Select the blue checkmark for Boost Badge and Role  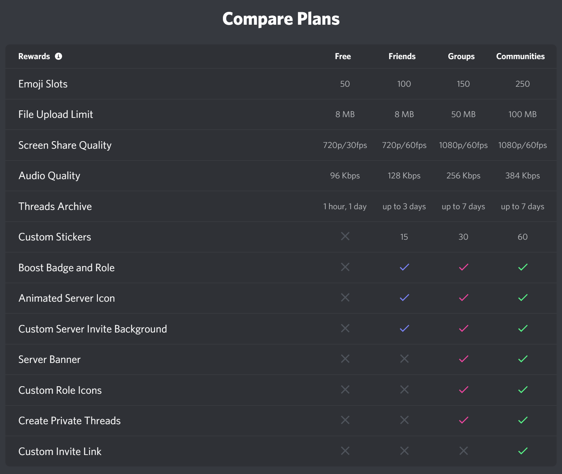click(404, 267)
